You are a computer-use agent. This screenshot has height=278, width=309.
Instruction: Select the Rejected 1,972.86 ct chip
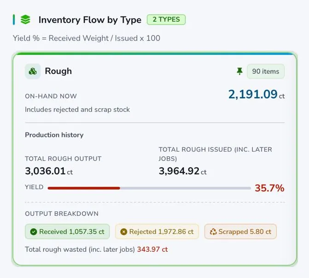(x=157, y=232)
